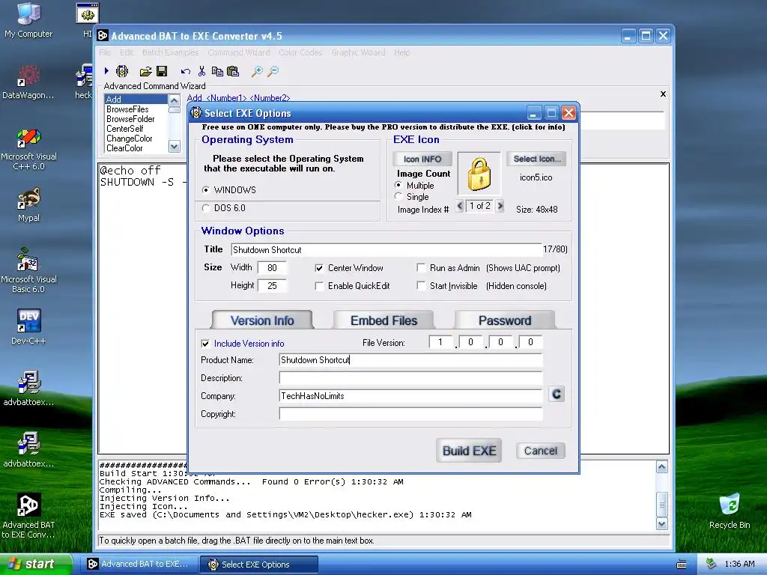Check the Start Invisible checkbox
Screen dimensions: 767x575
(x=421, y=285)
